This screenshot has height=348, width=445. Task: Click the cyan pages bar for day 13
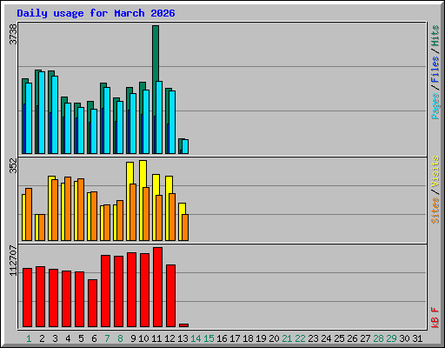pyautogui.click(x=185, y=146)
